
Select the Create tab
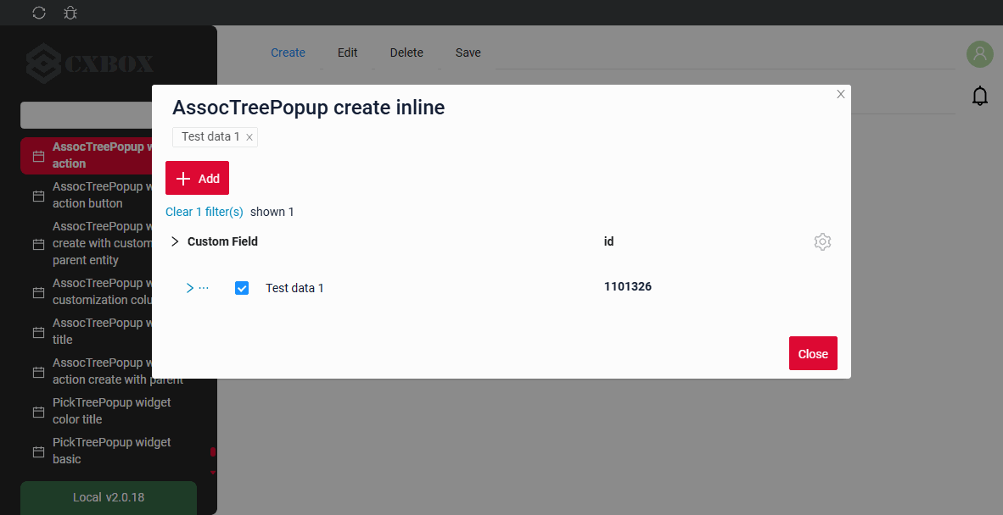click(x=288, y=53)
